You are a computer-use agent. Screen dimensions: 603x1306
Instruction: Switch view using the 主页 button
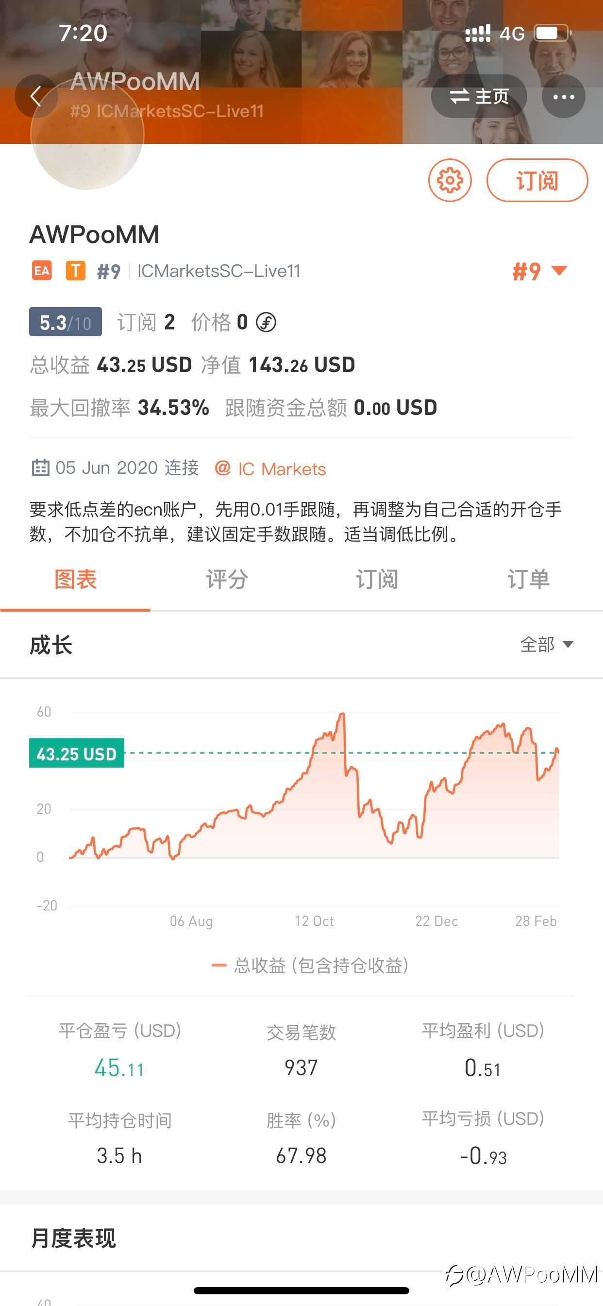click(479, 96)
